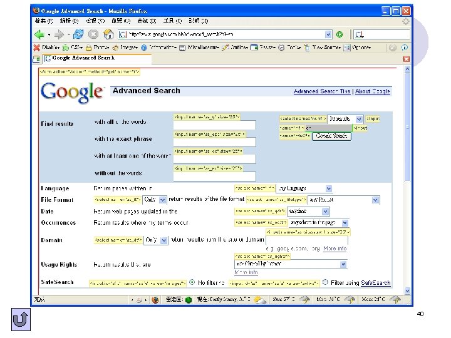Focus the site or domain input field
Viewport: 451px width, 338px height.
pyautogui.click(x=306, y=240)
